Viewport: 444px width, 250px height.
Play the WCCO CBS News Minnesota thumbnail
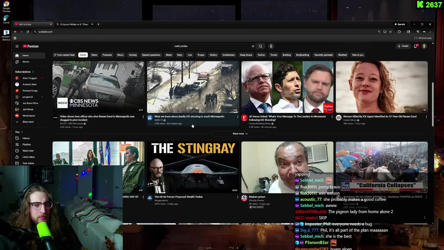click(99, 87)
